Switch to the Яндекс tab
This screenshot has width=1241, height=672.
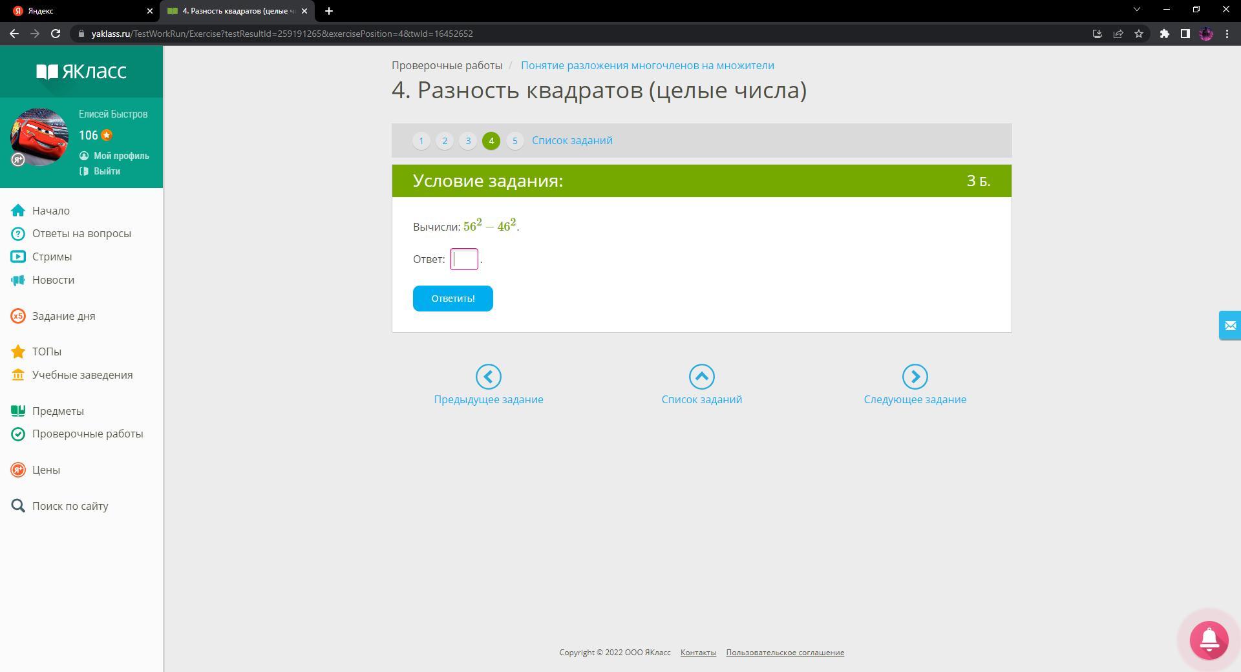point(78,11)
